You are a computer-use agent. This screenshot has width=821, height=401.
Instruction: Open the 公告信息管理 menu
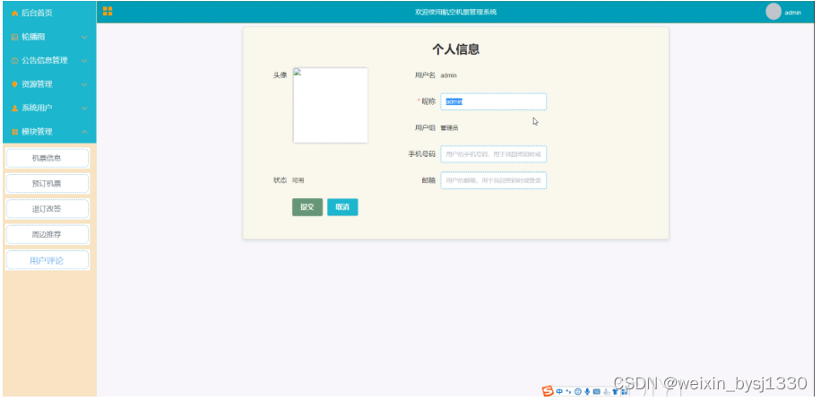click(49, 61)
